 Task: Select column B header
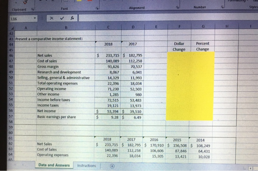pos(66,28)
